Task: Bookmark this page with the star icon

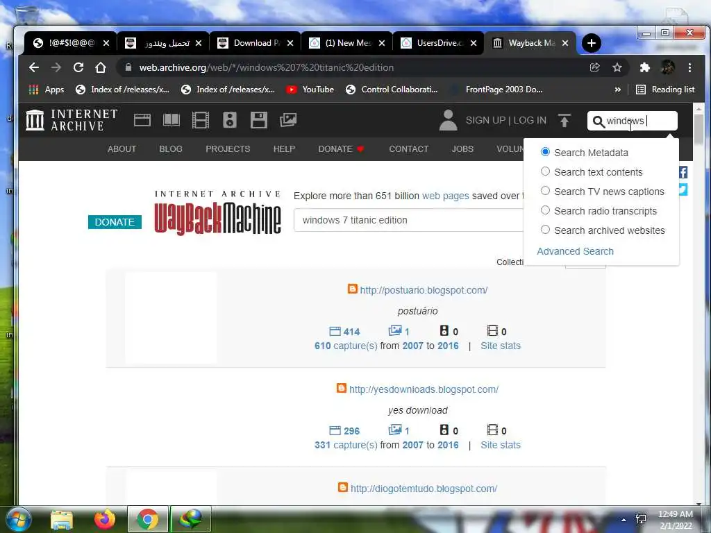Action: [x=617, y=67]
